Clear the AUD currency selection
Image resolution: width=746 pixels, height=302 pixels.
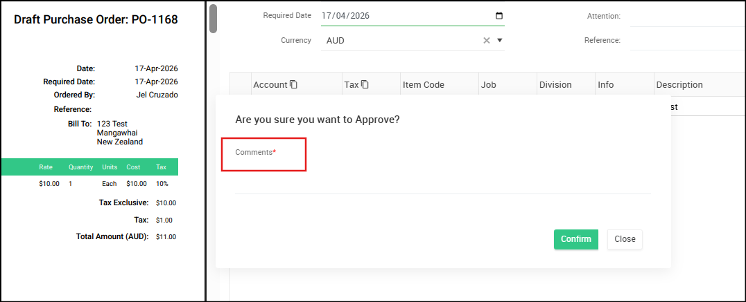pos(486,40)
